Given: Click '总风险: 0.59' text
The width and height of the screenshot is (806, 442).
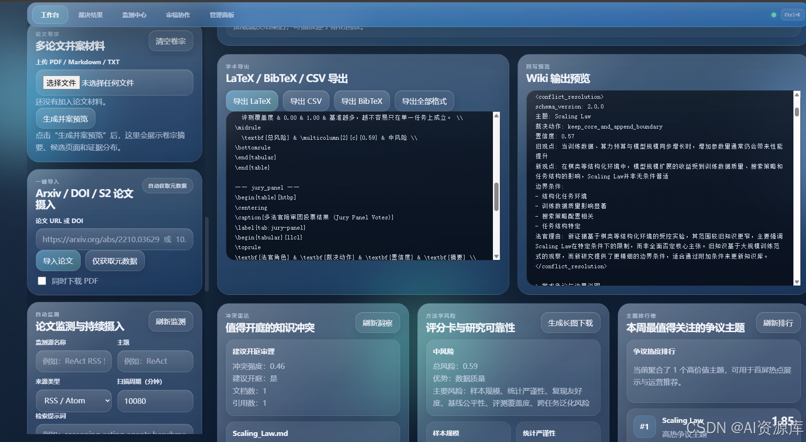Looking at the screenshot, I should pos(455,366).
